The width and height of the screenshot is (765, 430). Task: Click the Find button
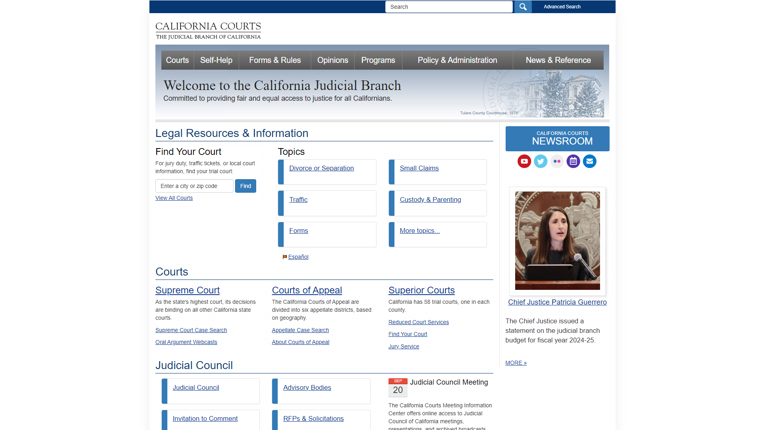pos(245,186)
